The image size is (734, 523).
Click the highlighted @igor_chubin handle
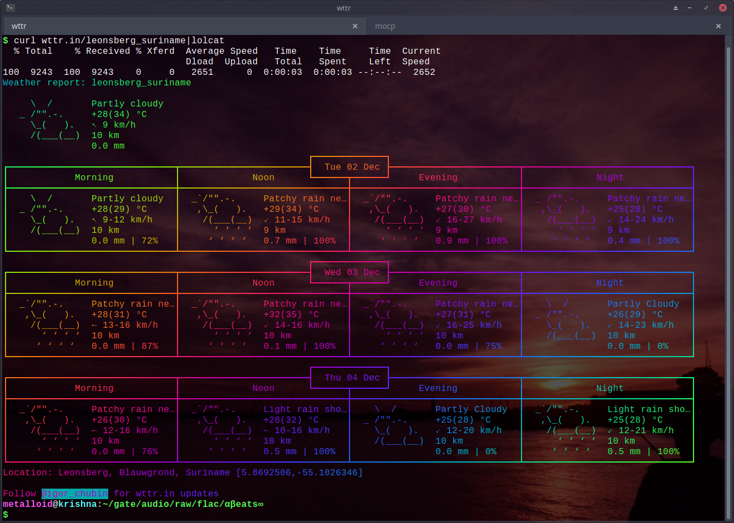click(75, 494)
